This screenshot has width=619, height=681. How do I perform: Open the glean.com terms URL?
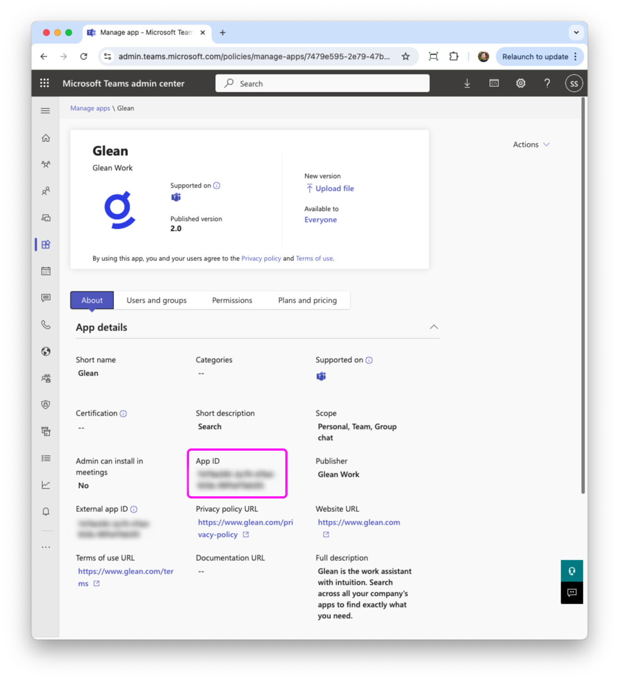click(126, 578)
